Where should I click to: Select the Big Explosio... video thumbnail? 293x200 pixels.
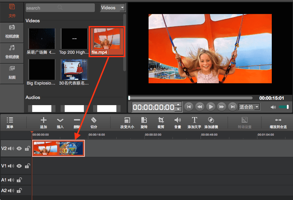[42, 70]
